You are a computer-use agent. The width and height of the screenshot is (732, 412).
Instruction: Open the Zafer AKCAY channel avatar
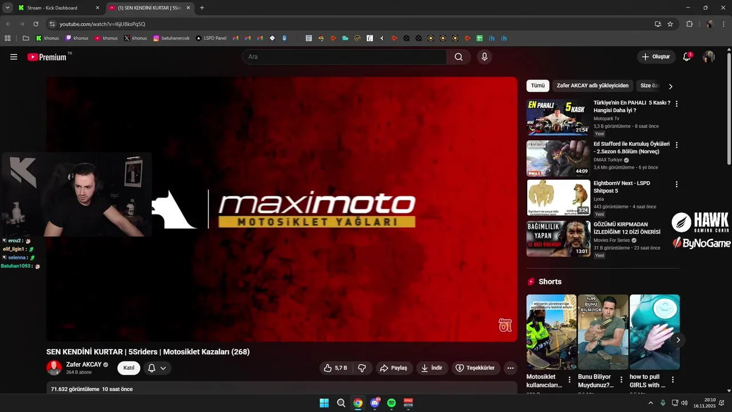point(54,368)
